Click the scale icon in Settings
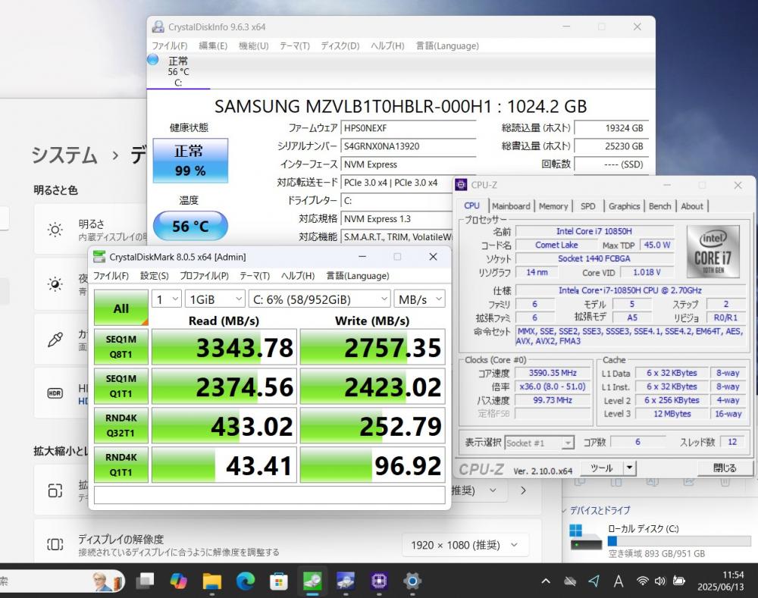This screenshot has height=598, width=758. click(55, 490)
